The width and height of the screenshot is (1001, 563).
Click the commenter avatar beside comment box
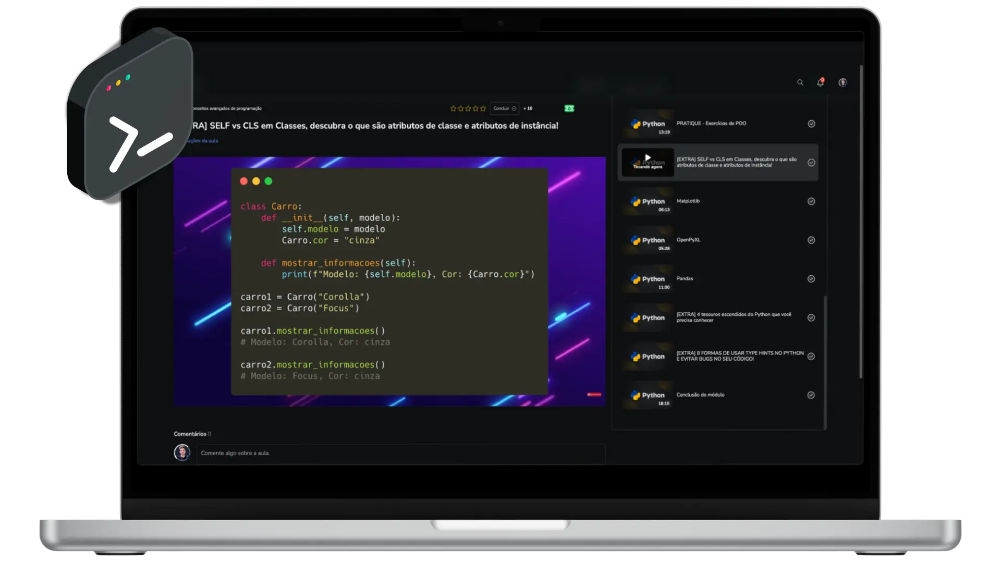(x=182, y=452)
